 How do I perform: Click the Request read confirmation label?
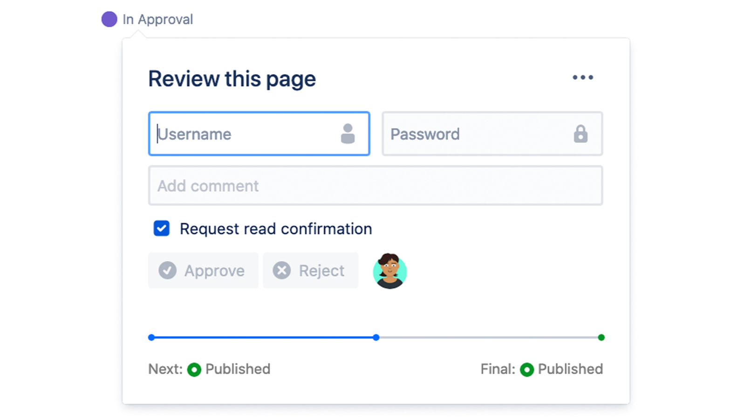coord(276,229)
